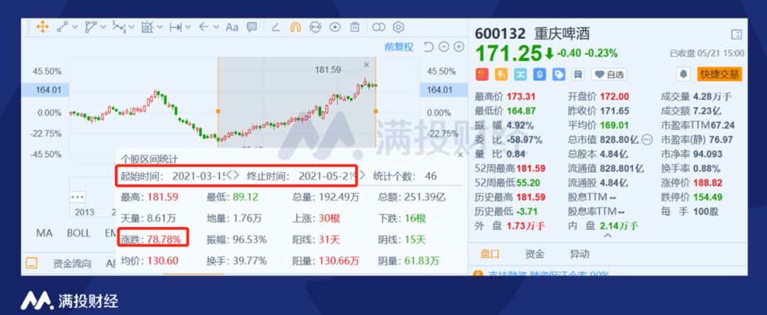The width and height of the screenshot is (767, 315).
Task: Open more options beside 总市值
Action: tap(647, 140)
